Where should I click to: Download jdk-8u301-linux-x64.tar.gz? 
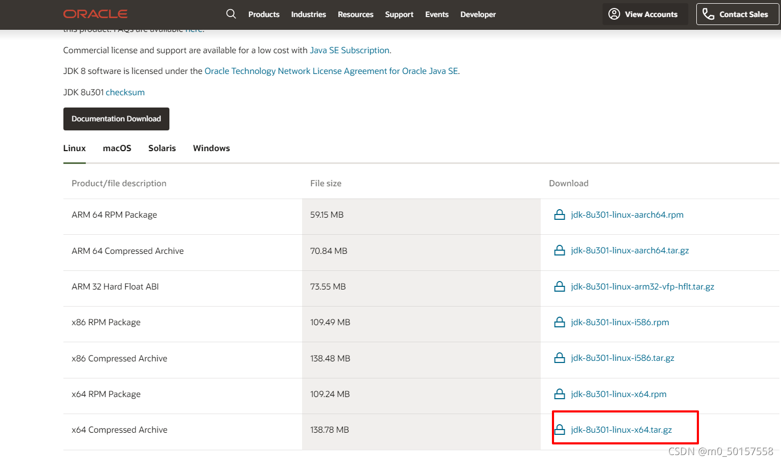[621, 430]
